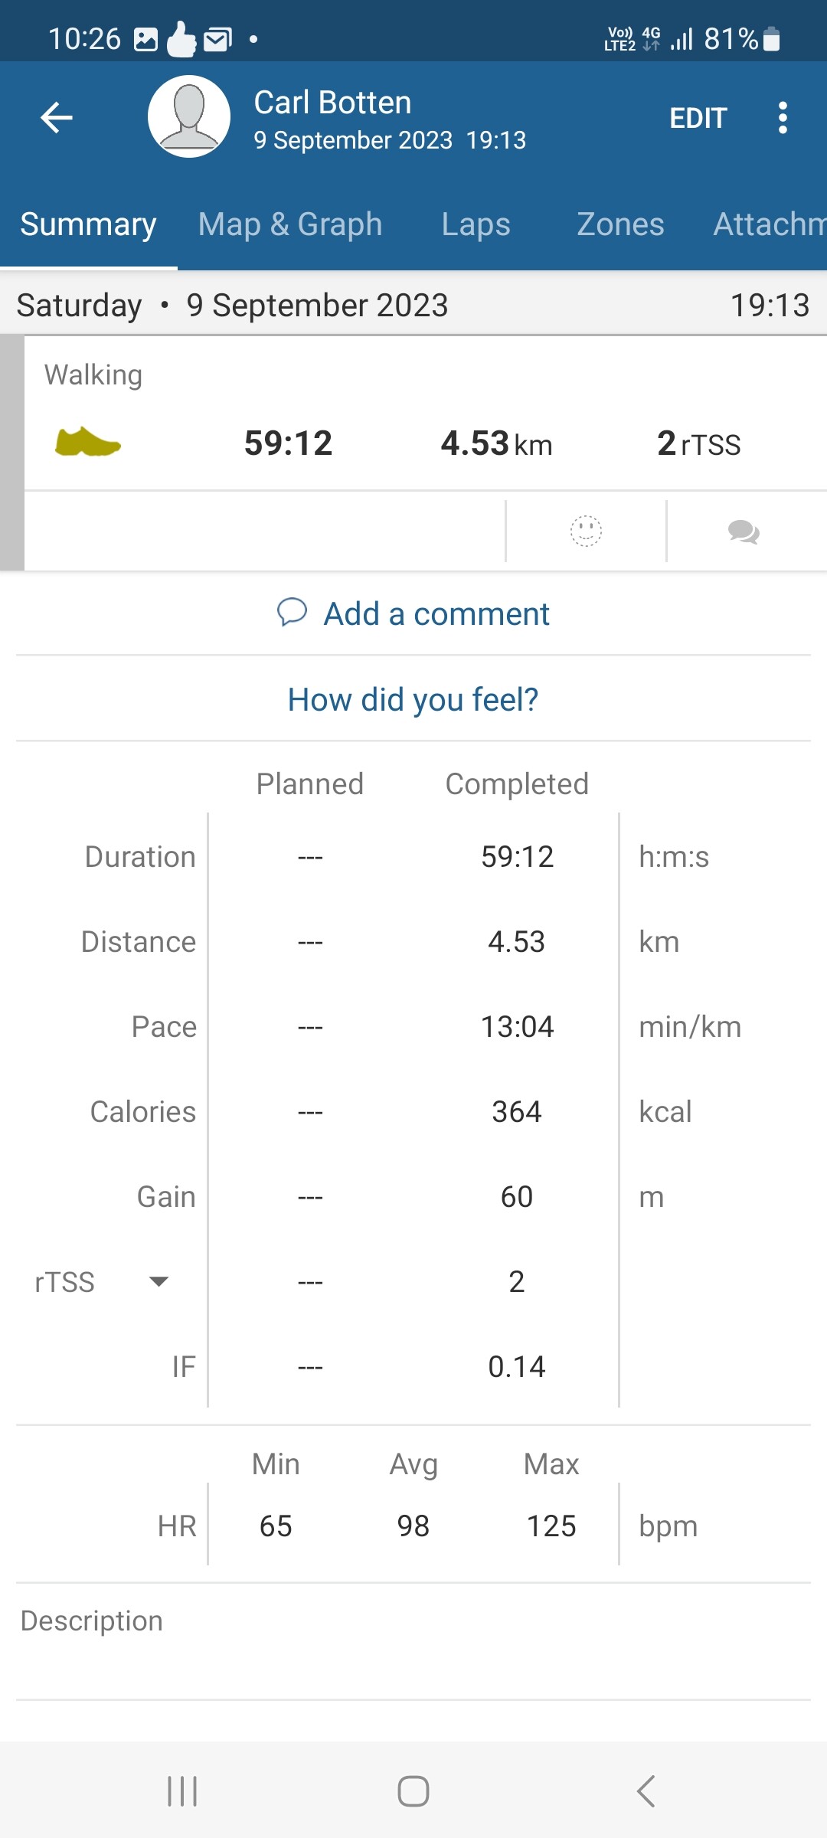Go to the Zones tab

[620, 224]
